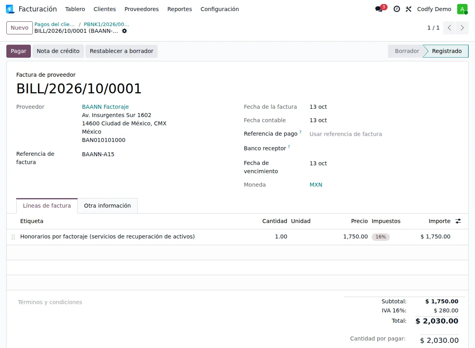
Task: Click the 16% tax tag
Action: point(381,237)
